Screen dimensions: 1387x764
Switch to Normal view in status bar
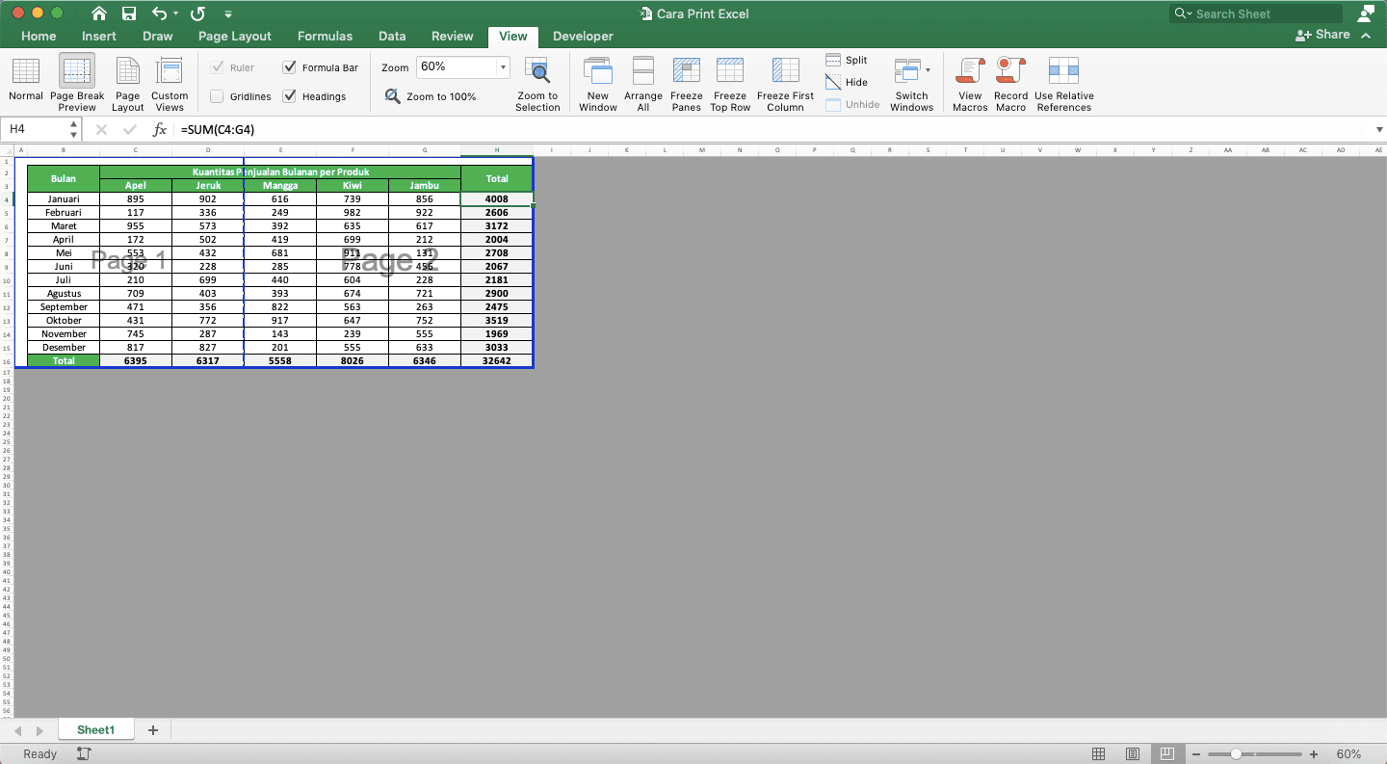pos(1099,754)
